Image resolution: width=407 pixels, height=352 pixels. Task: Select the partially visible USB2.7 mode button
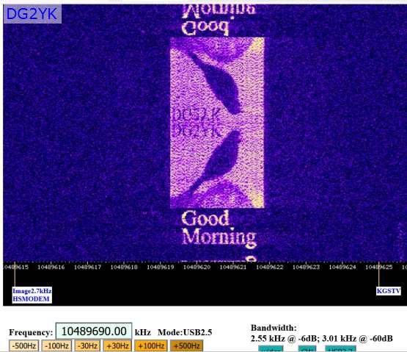tap(340, 349)
